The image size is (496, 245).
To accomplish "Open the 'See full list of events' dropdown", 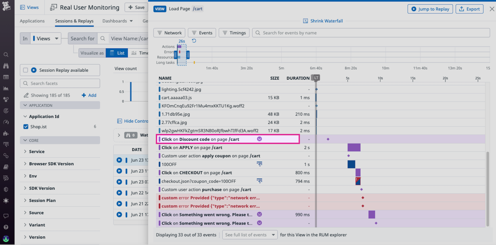I will pos(250,235).
